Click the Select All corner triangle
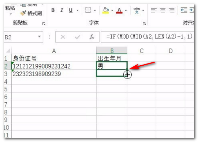198x142 pixels. 8,51
